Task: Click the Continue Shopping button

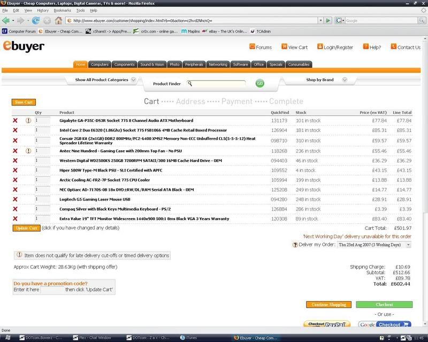Action: coord(328,305)
